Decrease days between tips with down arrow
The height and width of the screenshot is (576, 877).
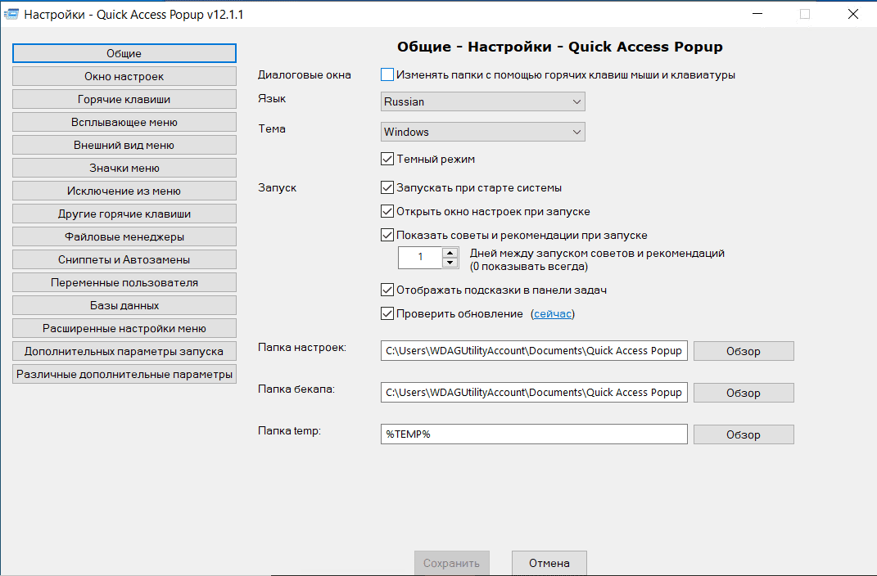point(450,263)
